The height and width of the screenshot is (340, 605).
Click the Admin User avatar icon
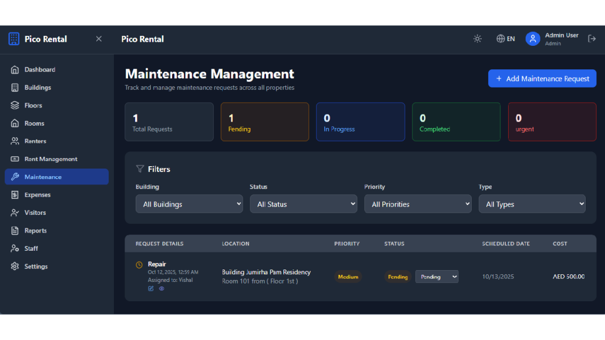533,39
